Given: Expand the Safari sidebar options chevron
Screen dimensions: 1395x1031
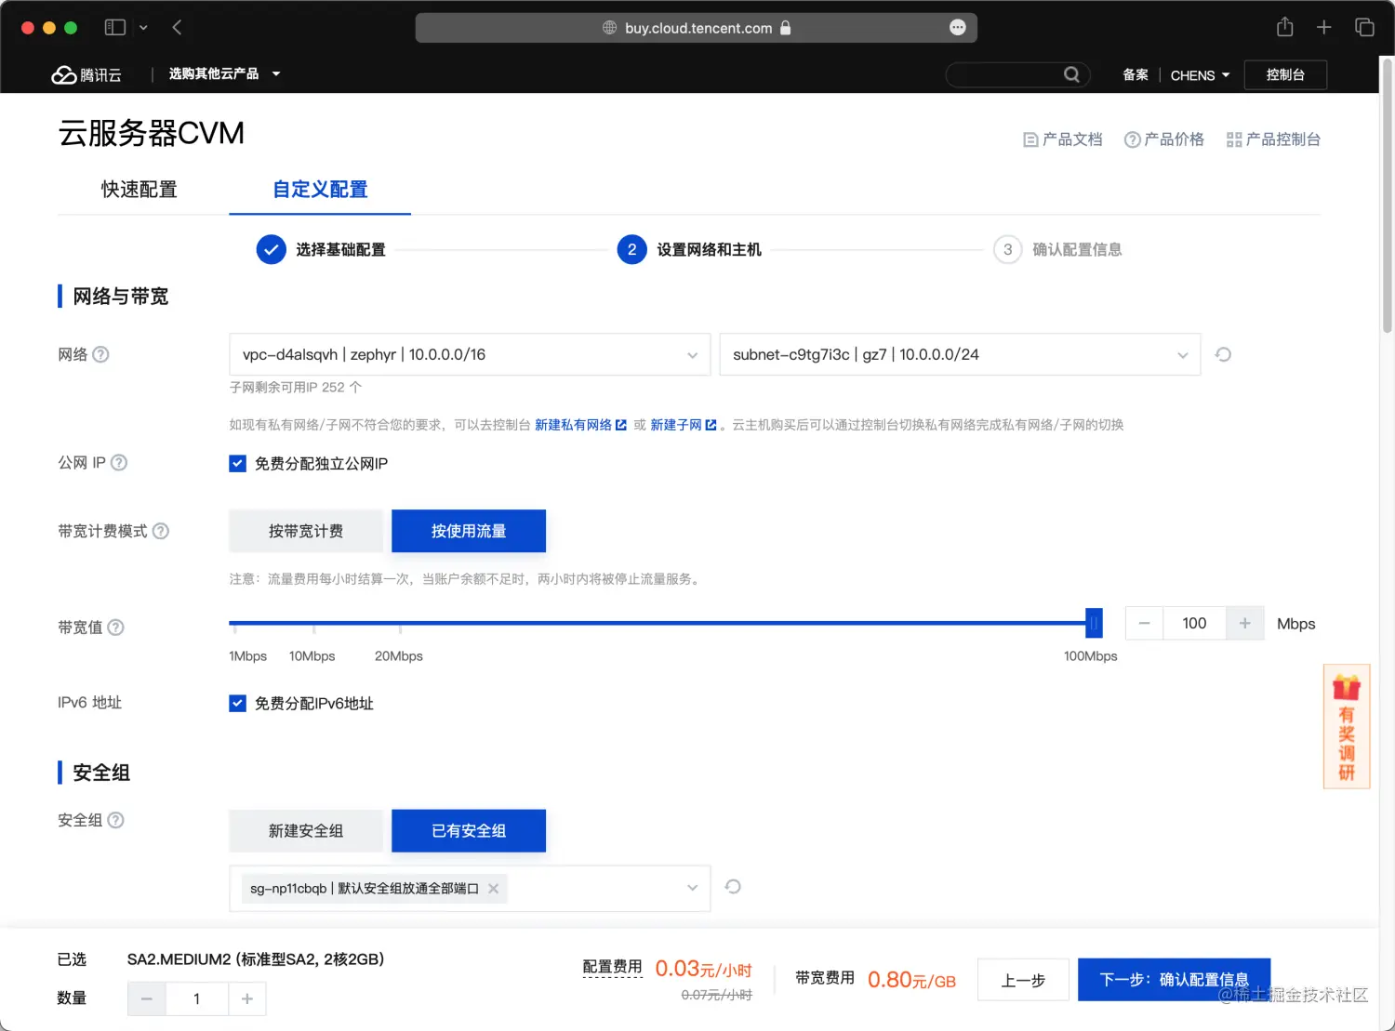Looking at the screenshot, I should pyautogui.click(x=143, y=28).
